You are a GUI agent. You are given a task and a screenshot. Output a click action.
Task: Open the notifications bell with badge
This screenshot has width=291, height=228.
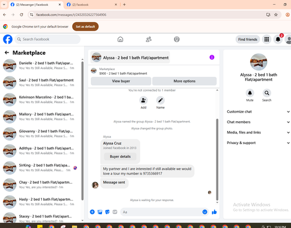(x=278, y=39)
